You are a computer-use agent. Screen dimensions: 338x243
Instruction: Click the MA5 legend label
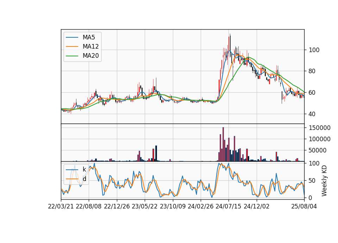(x=89, y=37)
